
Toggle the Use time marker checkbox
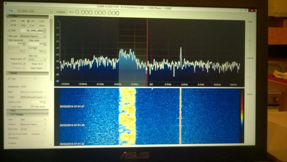[x=9, y=134]
